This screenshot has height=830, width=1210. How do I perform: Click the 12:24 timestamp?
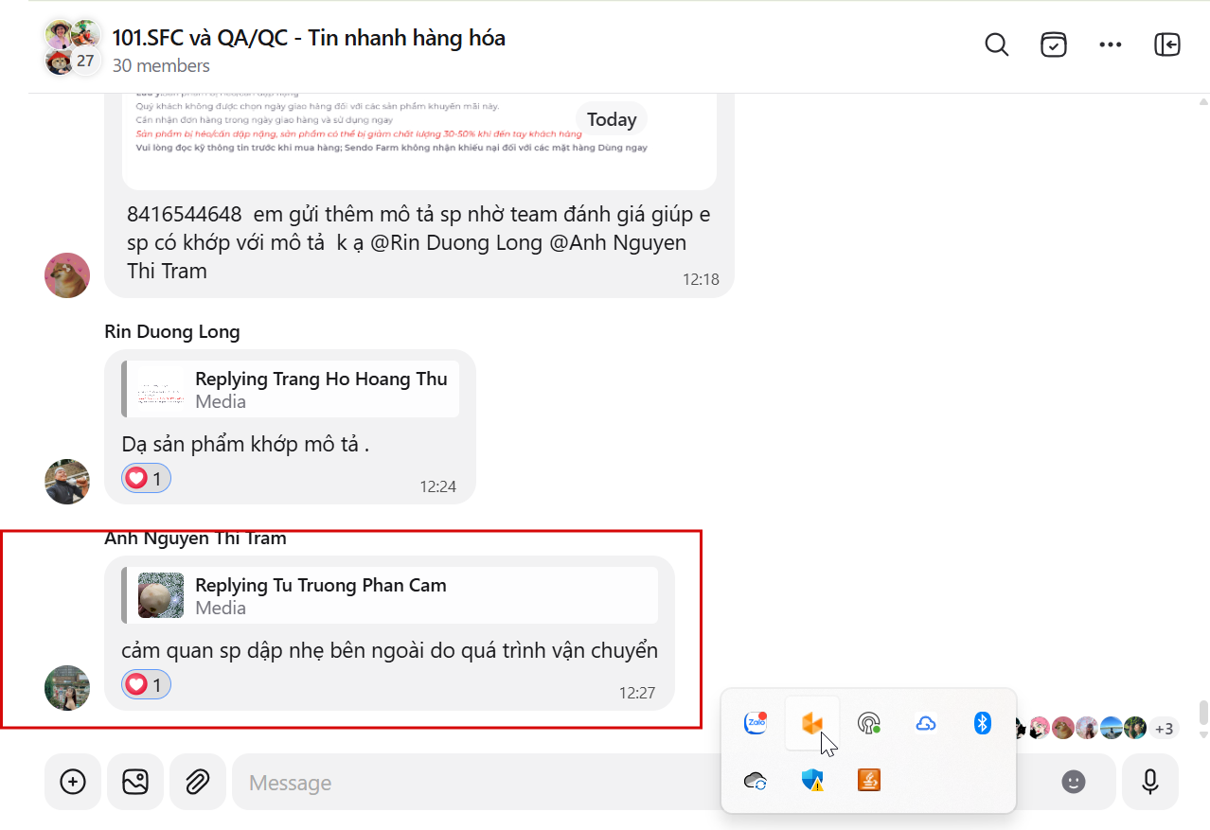(x=437, y=486)
